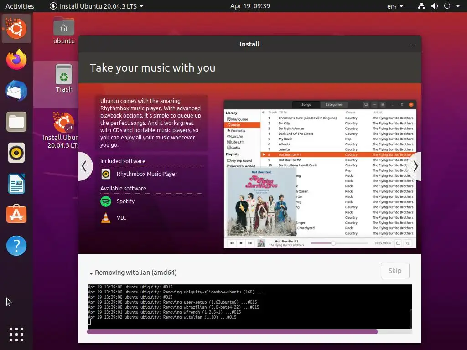This screenshot has width=467, height=350.
Task: Launch Firefox from the dock
Action: point(16,60)
